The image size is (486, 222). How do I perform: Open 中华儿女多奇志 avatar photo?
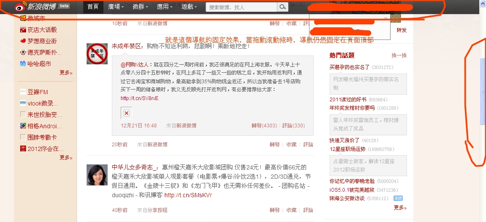(97, 175)
